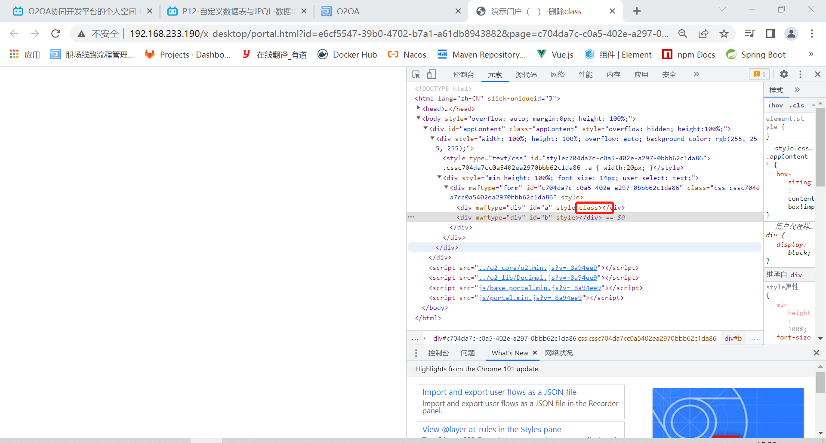The width and height of the screenshot is (826, 443).
Task: Toggle the :hov element state panel
Action: point(776,105)
